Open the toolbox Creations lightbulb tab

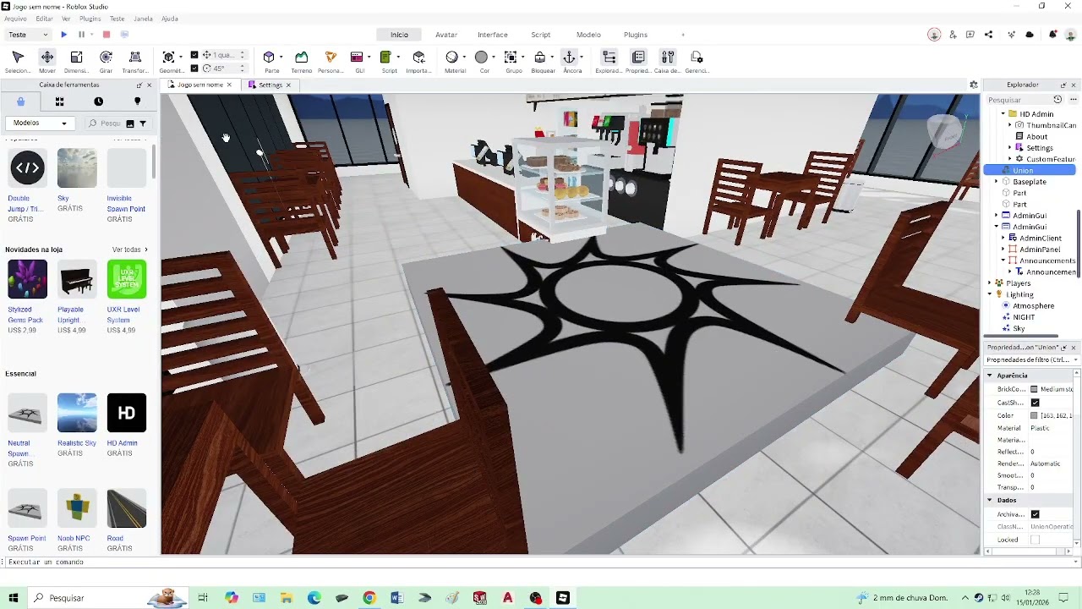tap(137, 101)
